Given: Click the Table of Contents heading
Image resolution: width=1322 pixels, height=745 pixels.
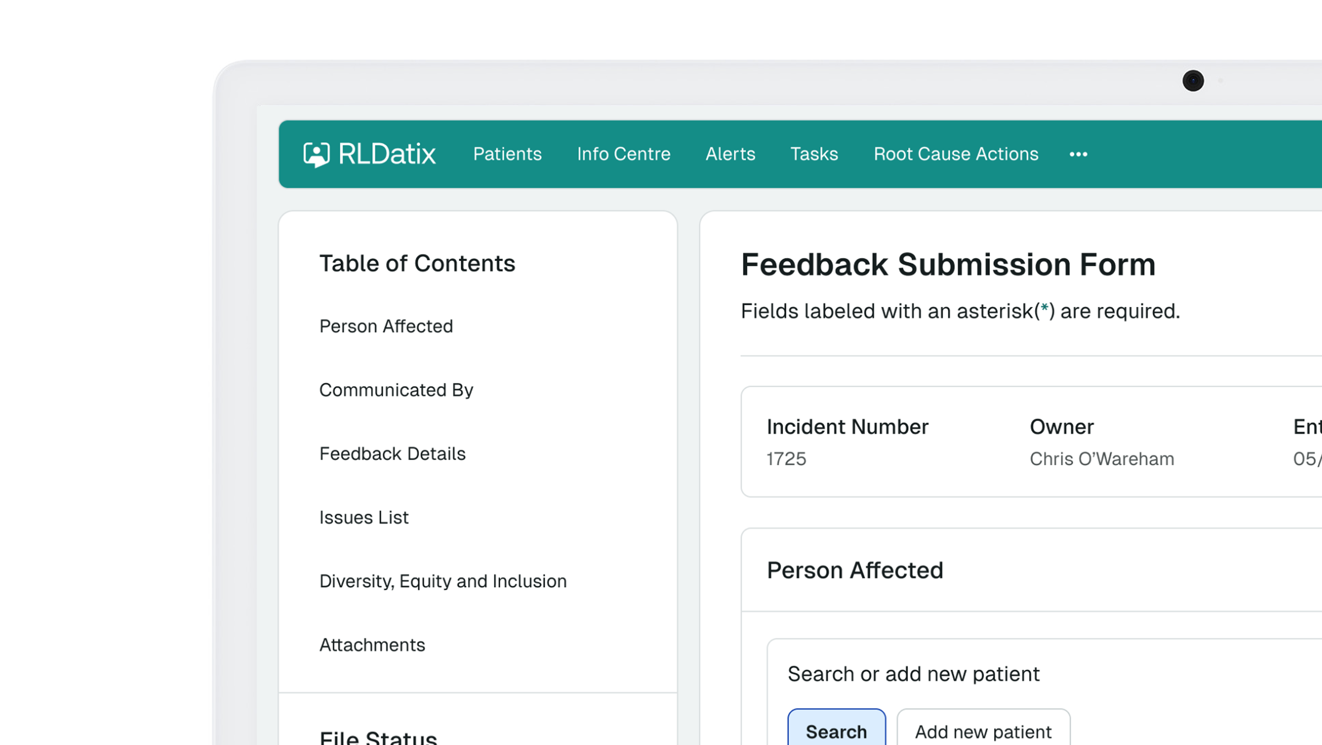Looking at the screenshot, I should point(417,263).
